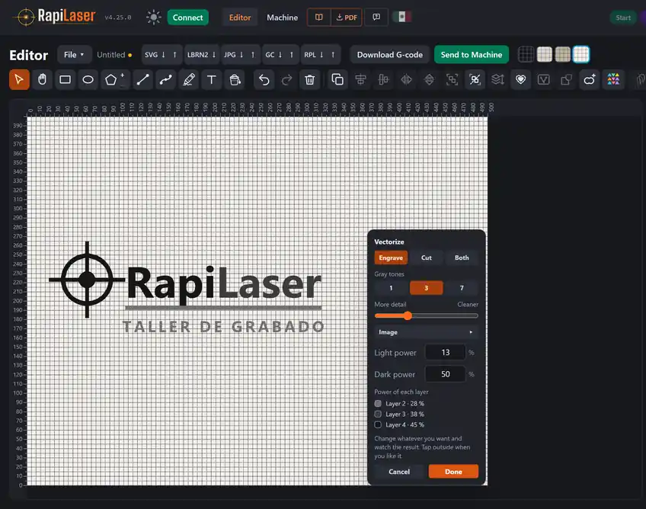
Task: Group the selected objects
Action: [x=452, y=79]
